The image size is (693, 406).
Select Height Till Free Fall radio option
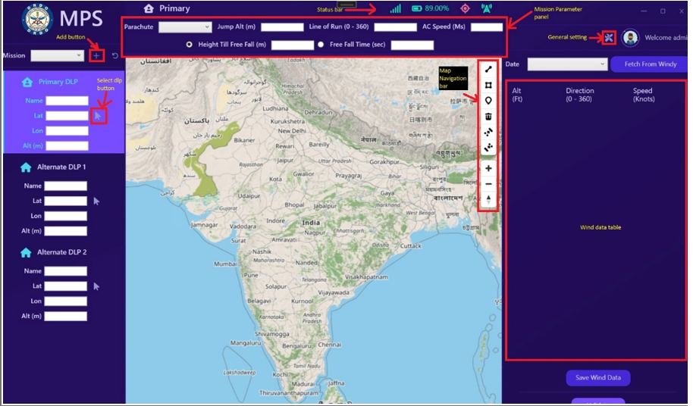click(x=189, y=45)
